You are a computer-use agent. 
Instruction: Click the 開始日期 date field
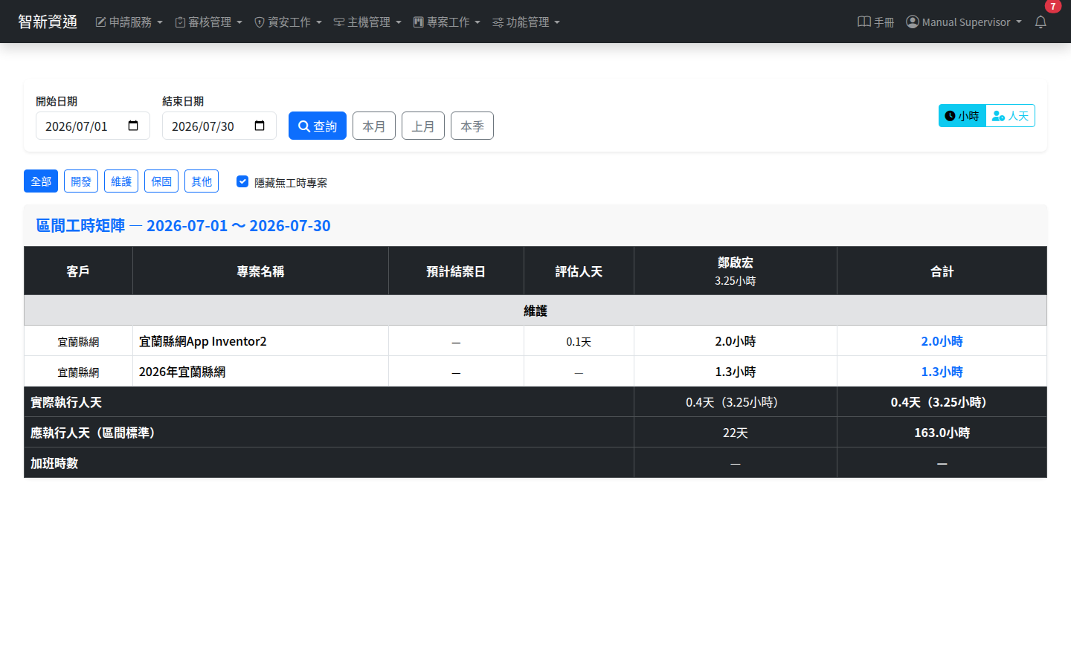(93, 126)
